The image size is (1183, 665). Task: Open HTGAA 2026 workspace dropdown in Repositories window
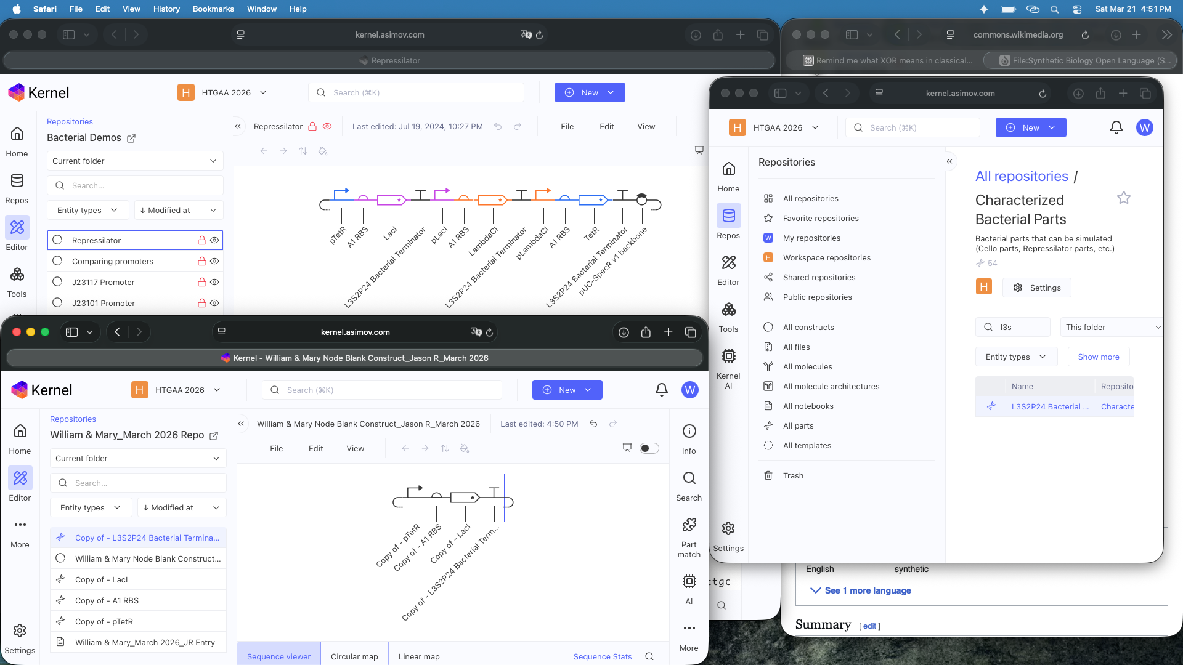(774, 127)
